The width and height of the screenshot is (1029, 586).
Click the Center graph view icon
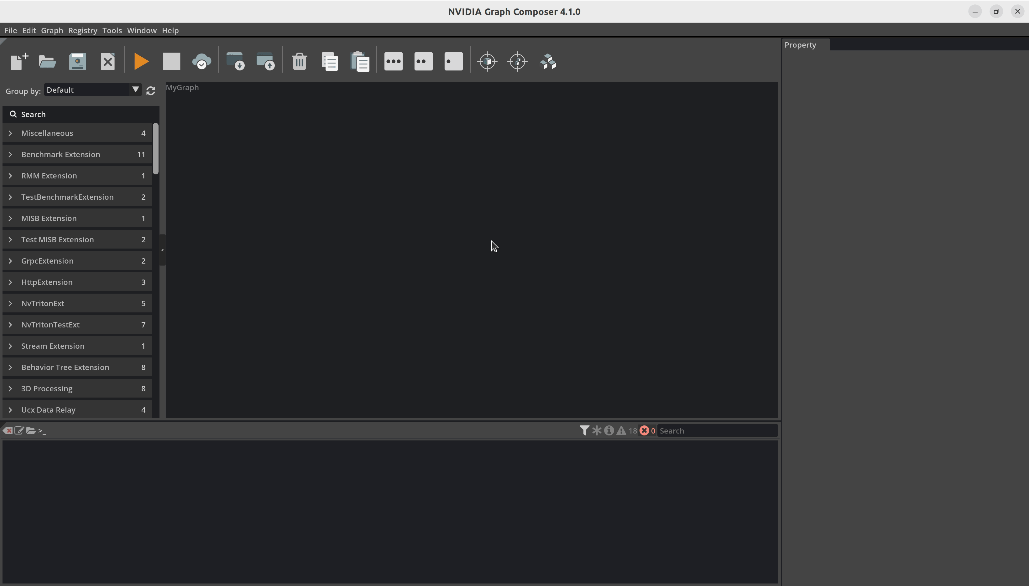[518, 61]
